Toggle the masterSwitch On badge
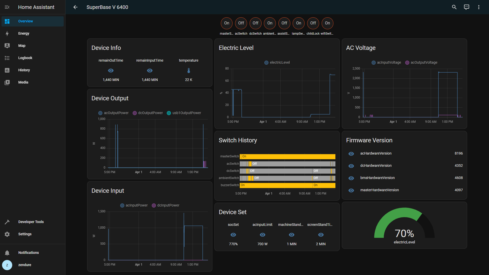The width and height of the screenshot is (489, 275). point(226,23)
